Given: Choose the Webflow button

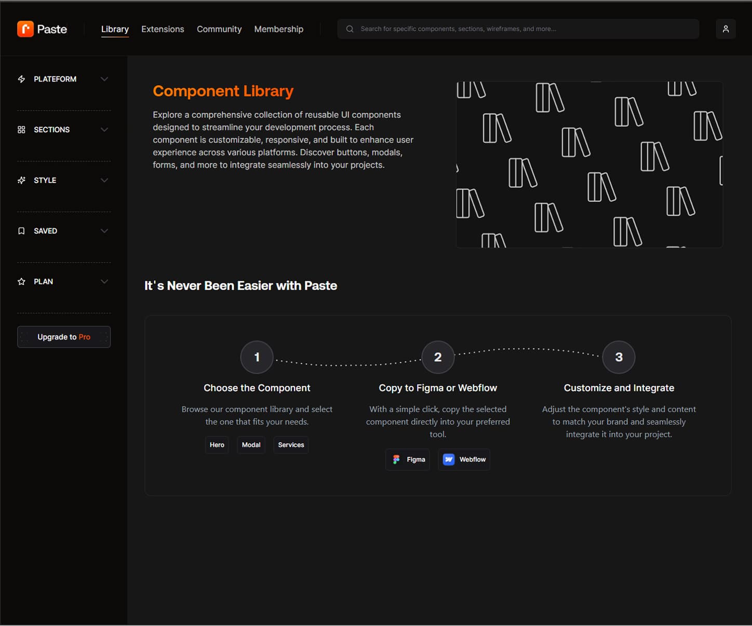Looking at the screenshot, I should pos(464,459).
